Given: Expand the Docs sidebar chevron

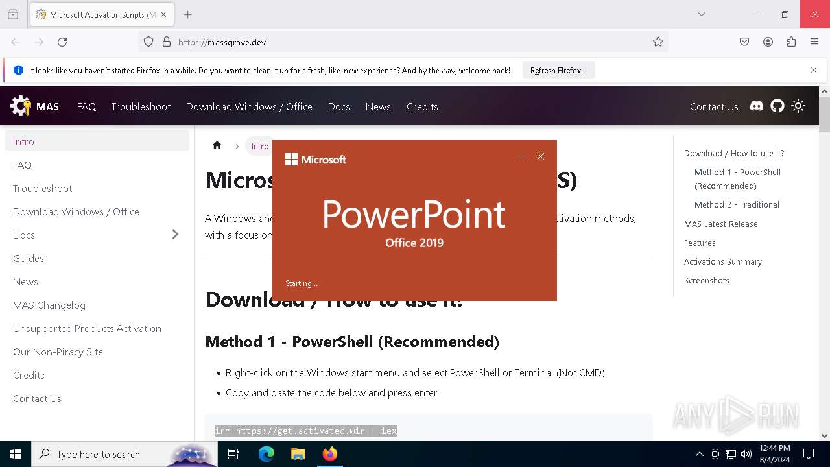Looking at the screenshot, I should pyautogui.click(x=175, y=234).
